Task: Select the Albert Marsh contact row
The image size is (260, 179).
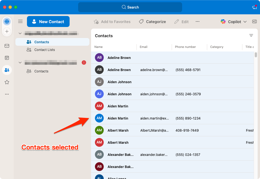Action: tap(118, 130)
